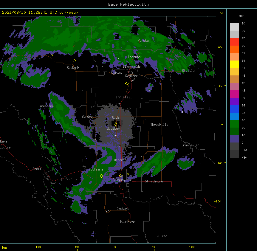Pick the slate purple legend swatch above 0
Screen dimensions: 257x251
point(234,139)
